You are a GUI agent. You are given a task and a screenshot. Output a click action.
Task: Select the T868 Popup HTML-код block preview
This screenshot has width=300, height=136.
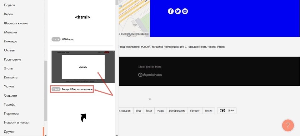point(83,67)
